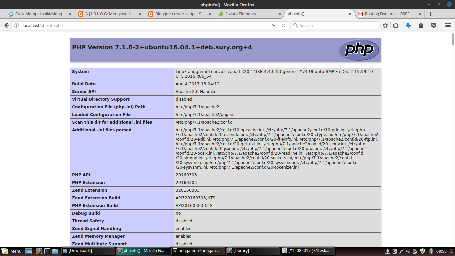Navigate back to the previous page
The image size is (455, 256).
point(7,25)
